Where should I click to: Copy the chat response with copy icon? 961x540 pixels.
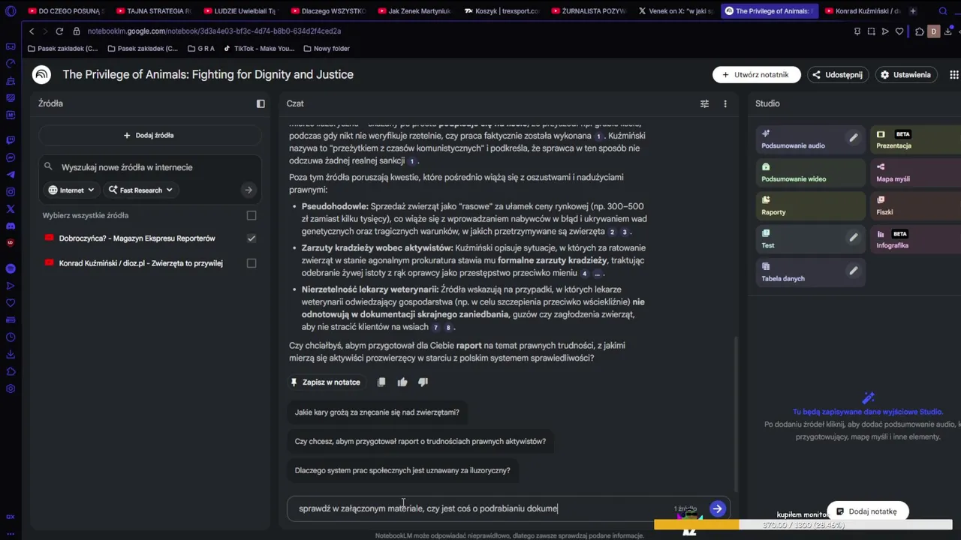pyautogui.click(x=381, y=382)
